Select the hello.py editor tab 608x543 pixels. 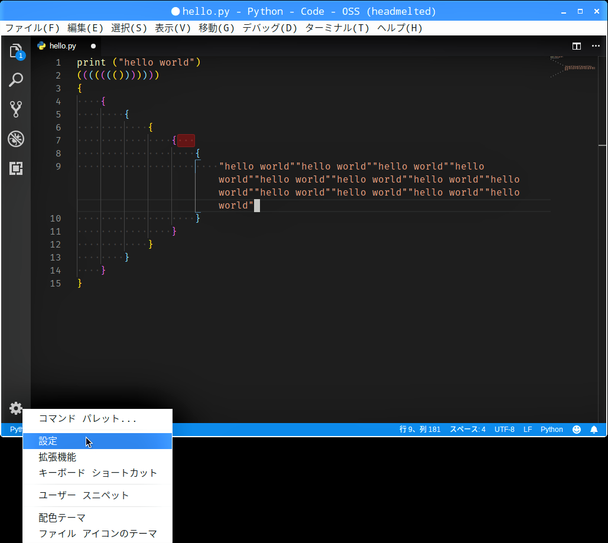tap(66, 45)
